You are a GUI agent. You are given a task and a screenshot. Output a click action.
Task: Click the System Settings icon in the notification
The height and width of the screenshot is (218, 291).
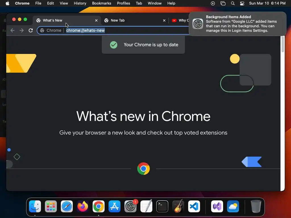pos(198,24)
